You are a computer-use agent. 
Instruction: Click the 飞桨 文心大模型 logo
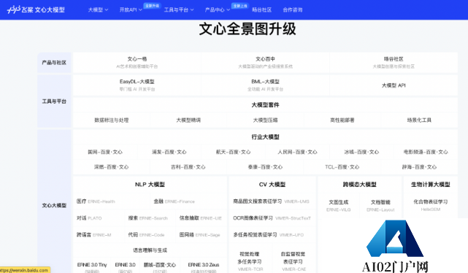[x=36, y=9]
